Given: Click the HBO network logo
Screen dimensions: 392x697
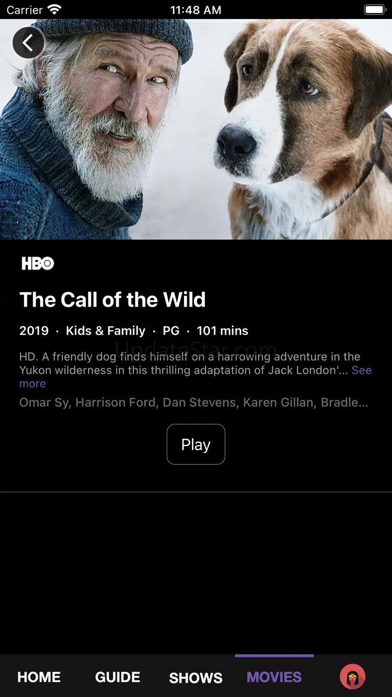Looking at the screenshot, I should point(38,263).
